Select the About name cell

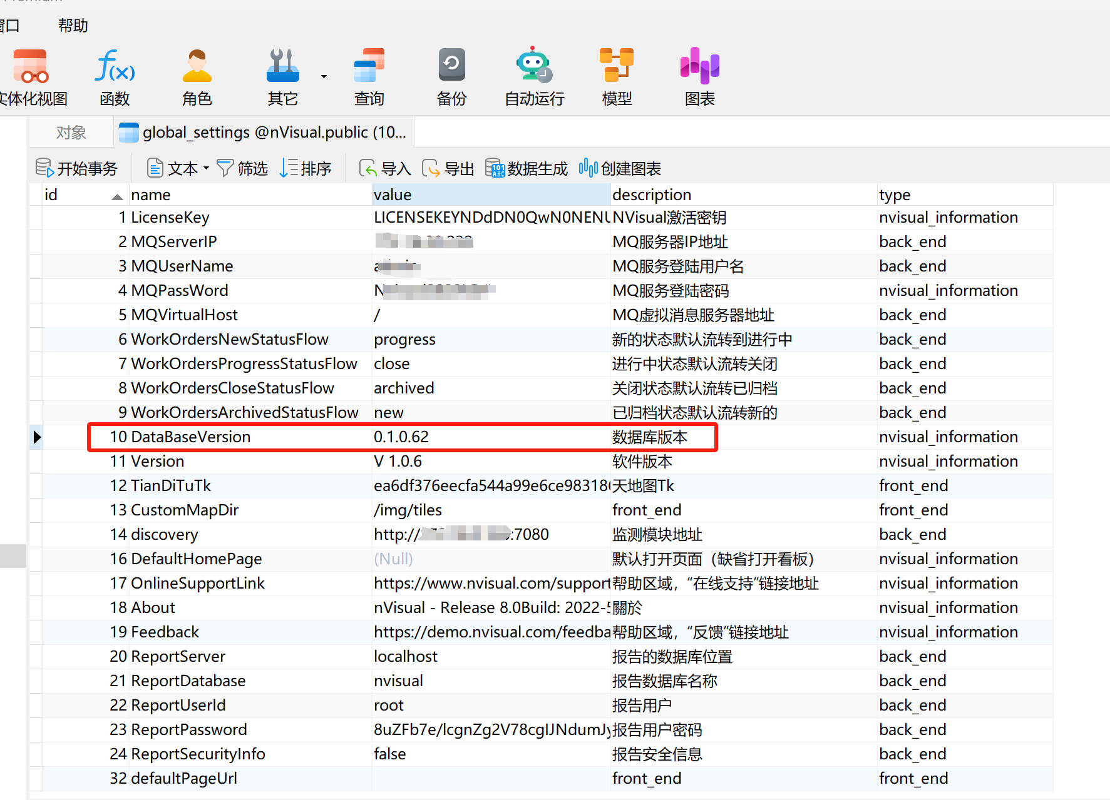click(250, 608)
